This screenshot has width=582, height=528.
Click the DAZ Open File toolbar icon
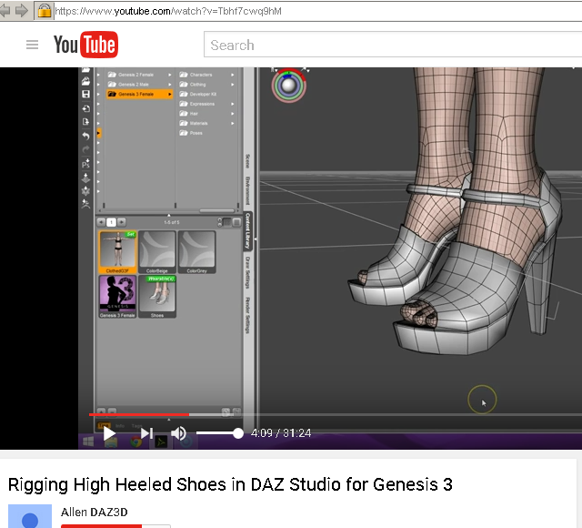click(85, 81)
